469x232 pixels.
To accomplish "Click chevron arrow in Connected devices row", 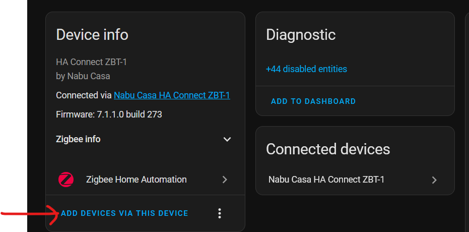I will (x=434, y=180).
